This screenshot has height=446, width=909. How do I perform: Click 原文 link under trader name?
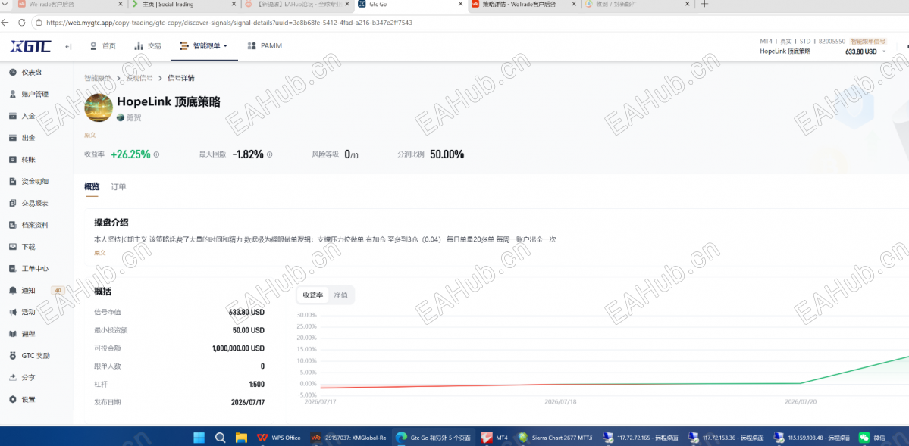coord(90,135)
